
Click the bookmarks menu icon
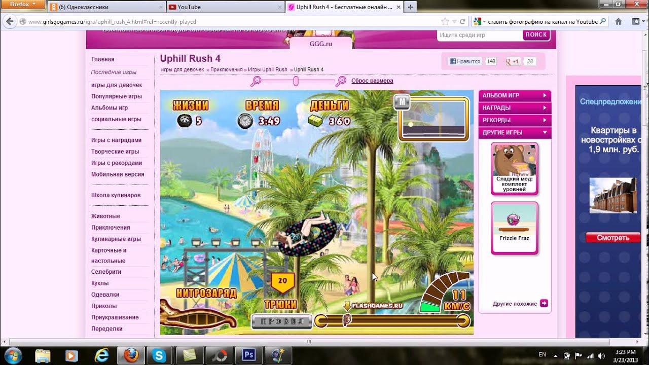tap(636, 22)
